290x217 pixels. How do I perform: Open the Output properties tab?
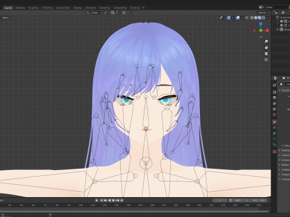274,98
